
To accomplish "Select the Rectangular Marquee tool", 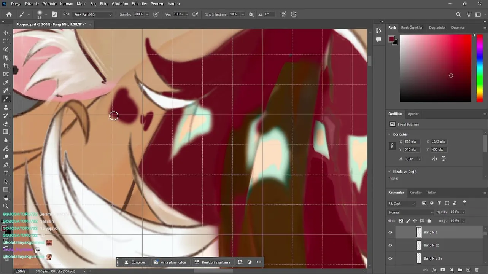I will tap(6, 41).
